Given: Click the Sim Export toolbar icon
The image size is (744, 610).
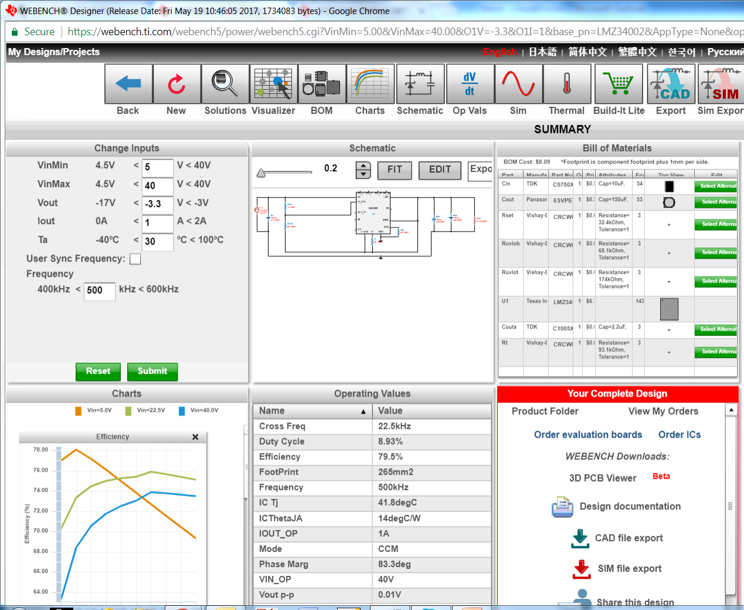Looking at the screenshot, I should tap(721, 84).
